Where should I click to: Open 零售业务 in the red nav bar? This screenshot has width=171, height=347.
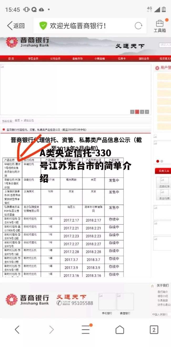click(33, 58)
